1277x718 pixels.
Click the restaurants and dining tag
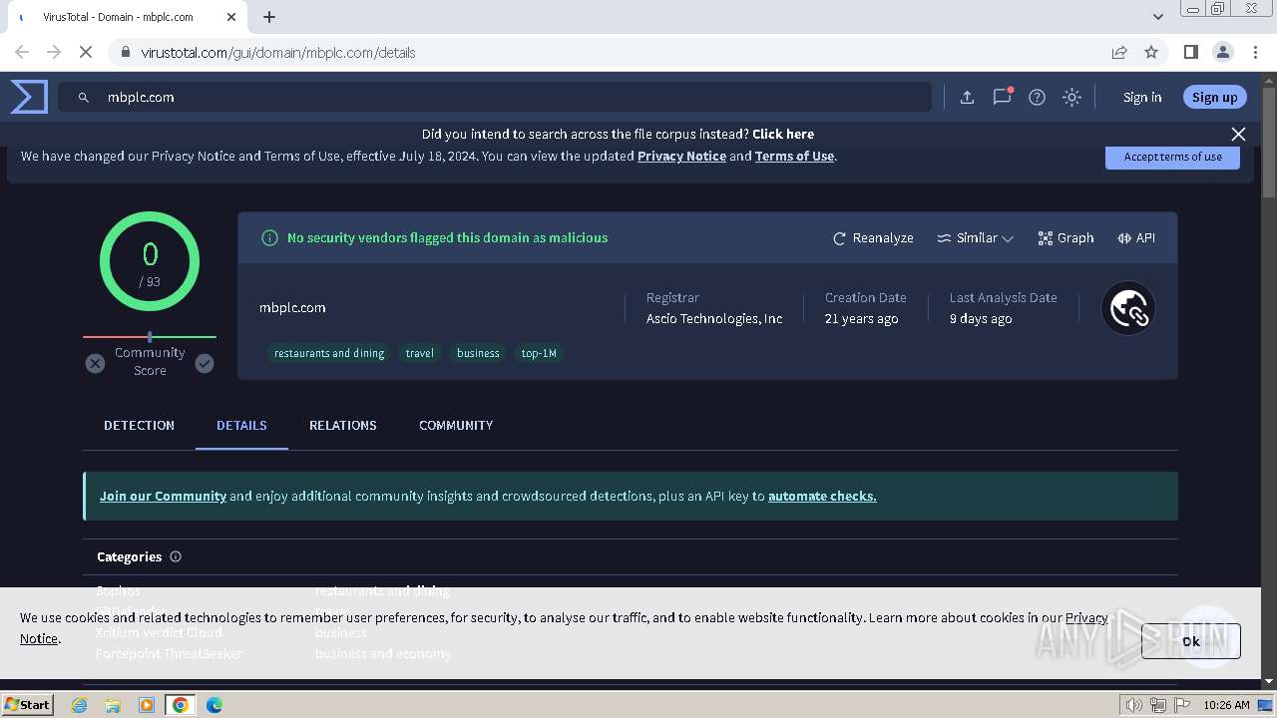coord(329,353)
